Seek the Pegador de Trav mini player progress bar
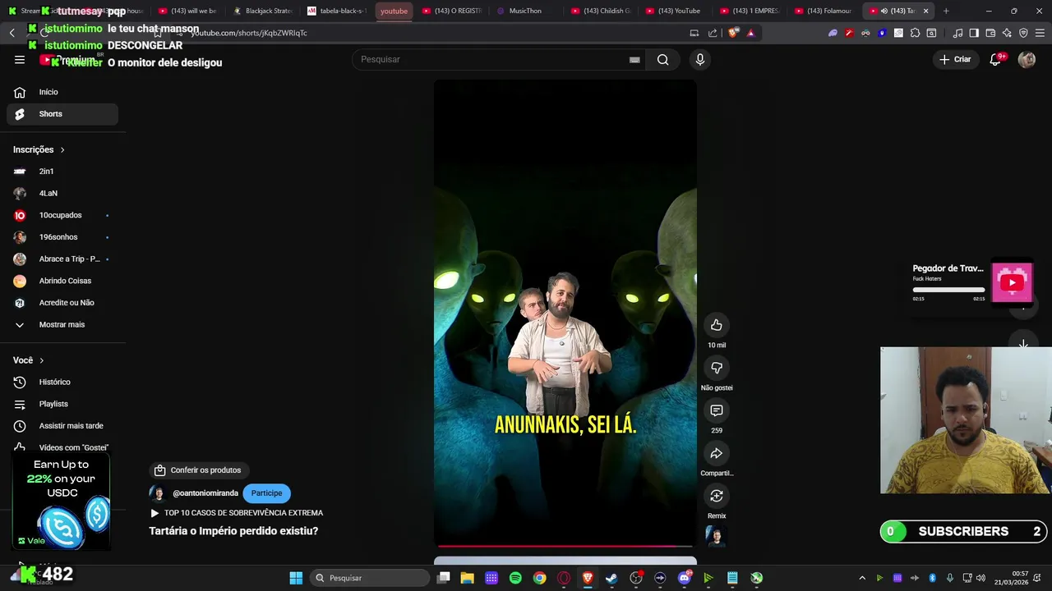The width and height of the screenshot is (1052, 591). [948, 290]
